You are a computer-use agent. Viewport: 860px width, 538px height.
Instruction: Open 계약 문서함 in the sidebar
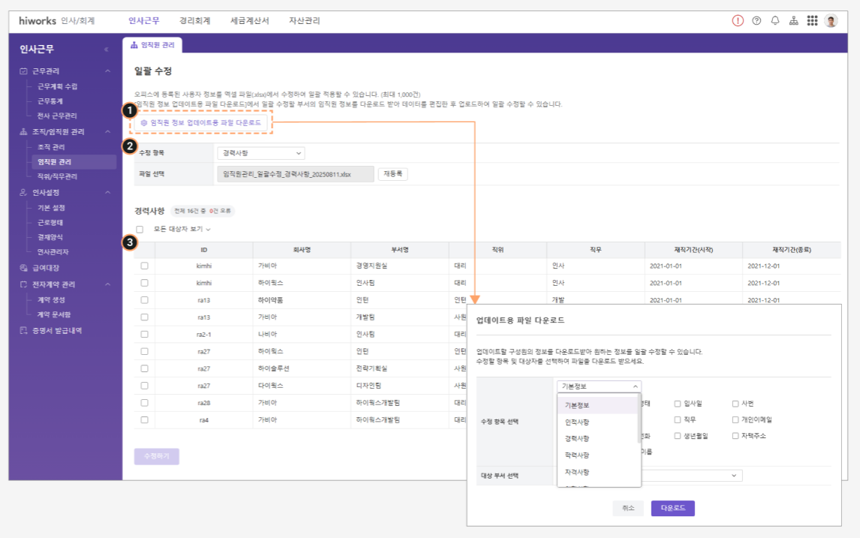pyautogui.click(x=54, y=315)
